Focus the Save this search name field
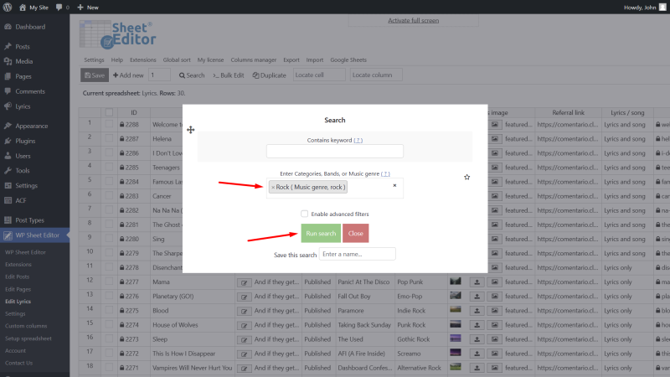 358,254
